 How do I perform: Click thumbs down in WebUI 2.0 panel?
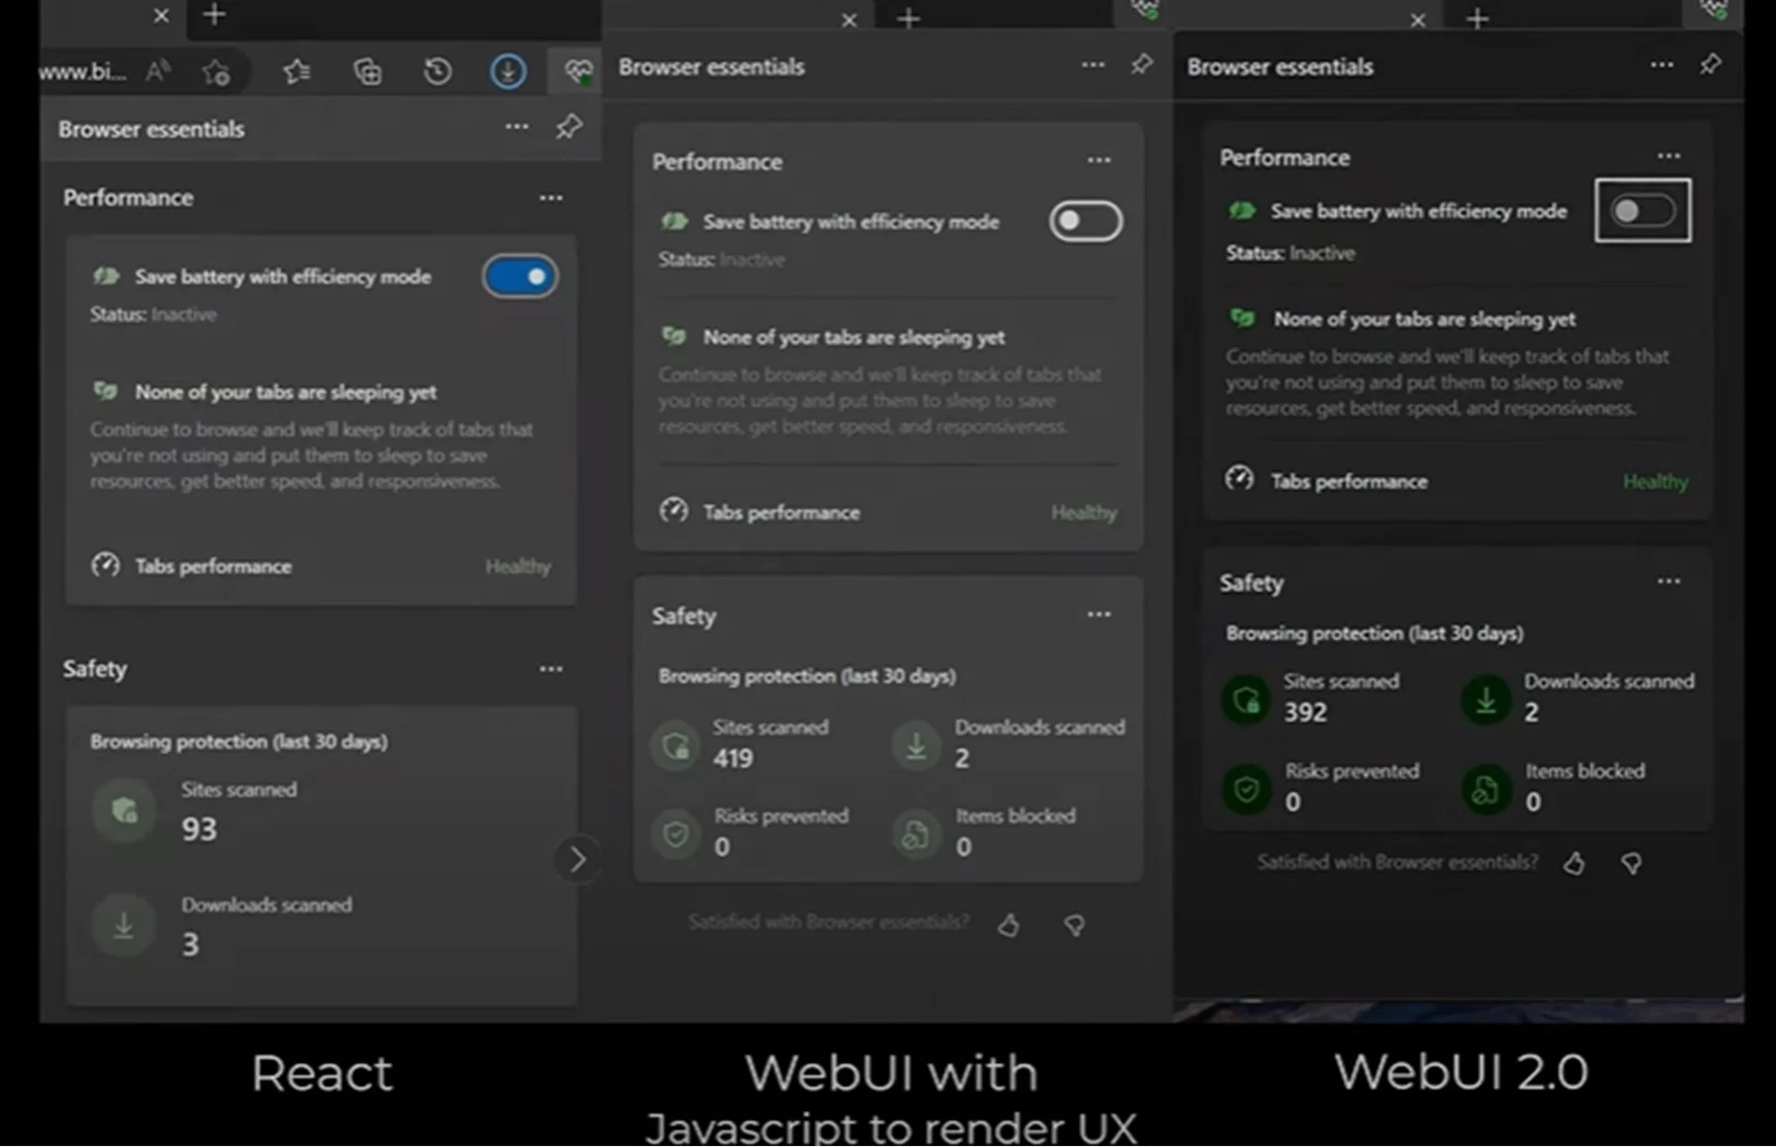pyautogui.click(x=1632, y=863)
